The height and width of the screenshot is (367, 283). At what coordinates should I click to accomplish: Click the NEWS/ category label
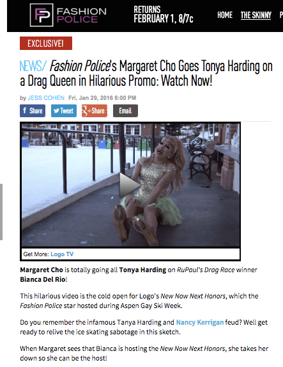tap(33, 66)
